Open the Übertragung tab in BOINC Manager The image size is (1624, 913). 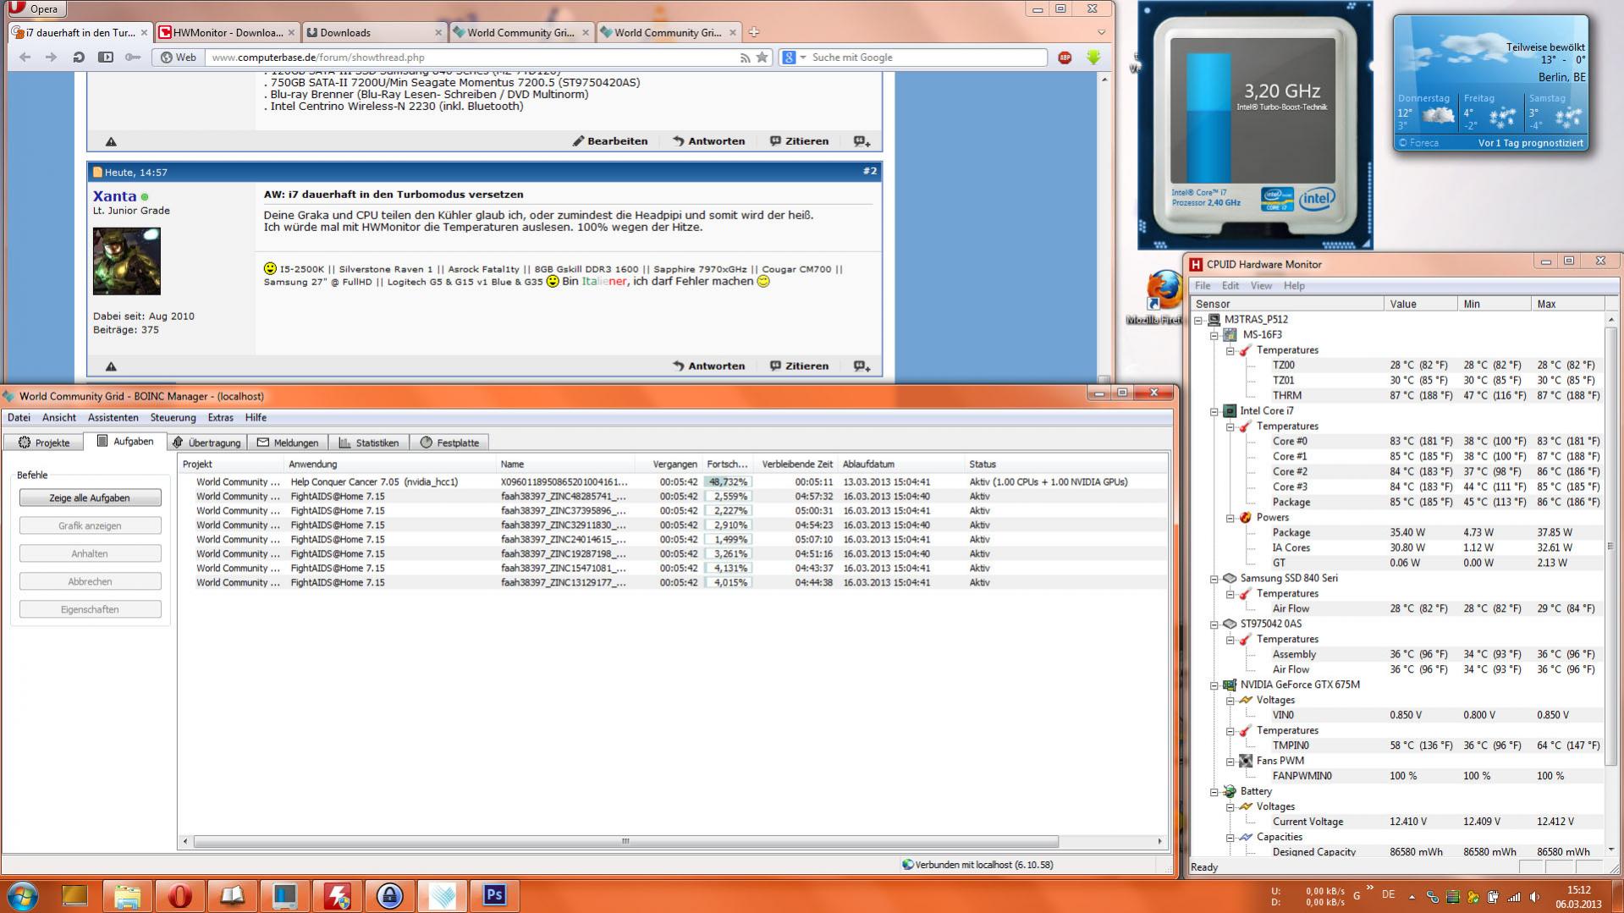coord(206,443)
